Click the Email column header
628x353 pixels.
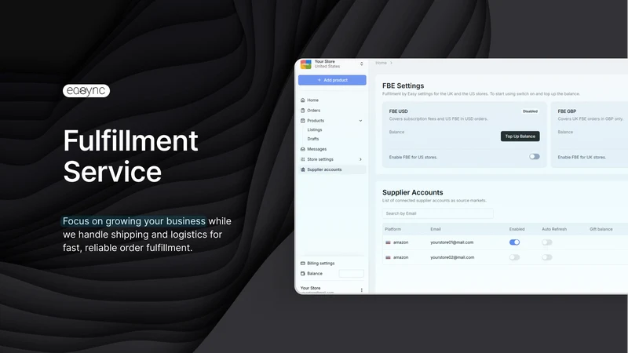(436, 229)
